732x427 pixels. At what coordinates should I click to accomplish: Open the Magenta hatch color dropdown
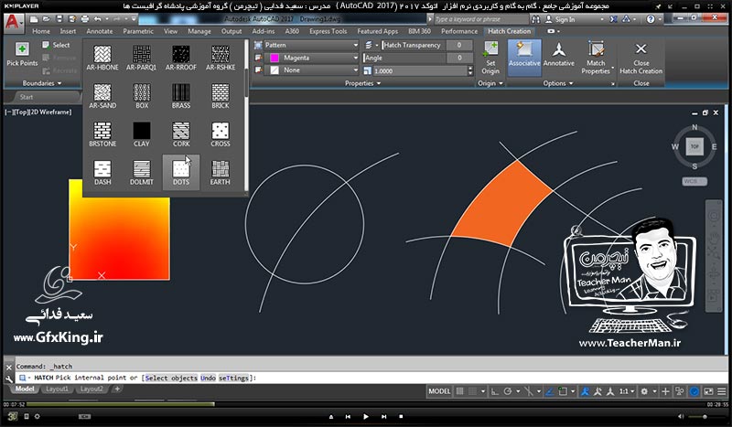[x=311, y=58]
